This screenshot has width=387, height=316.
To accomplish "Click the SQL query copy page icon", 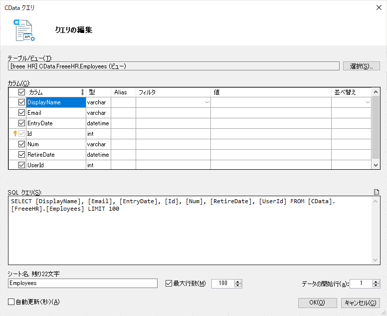I will point(377,192).
